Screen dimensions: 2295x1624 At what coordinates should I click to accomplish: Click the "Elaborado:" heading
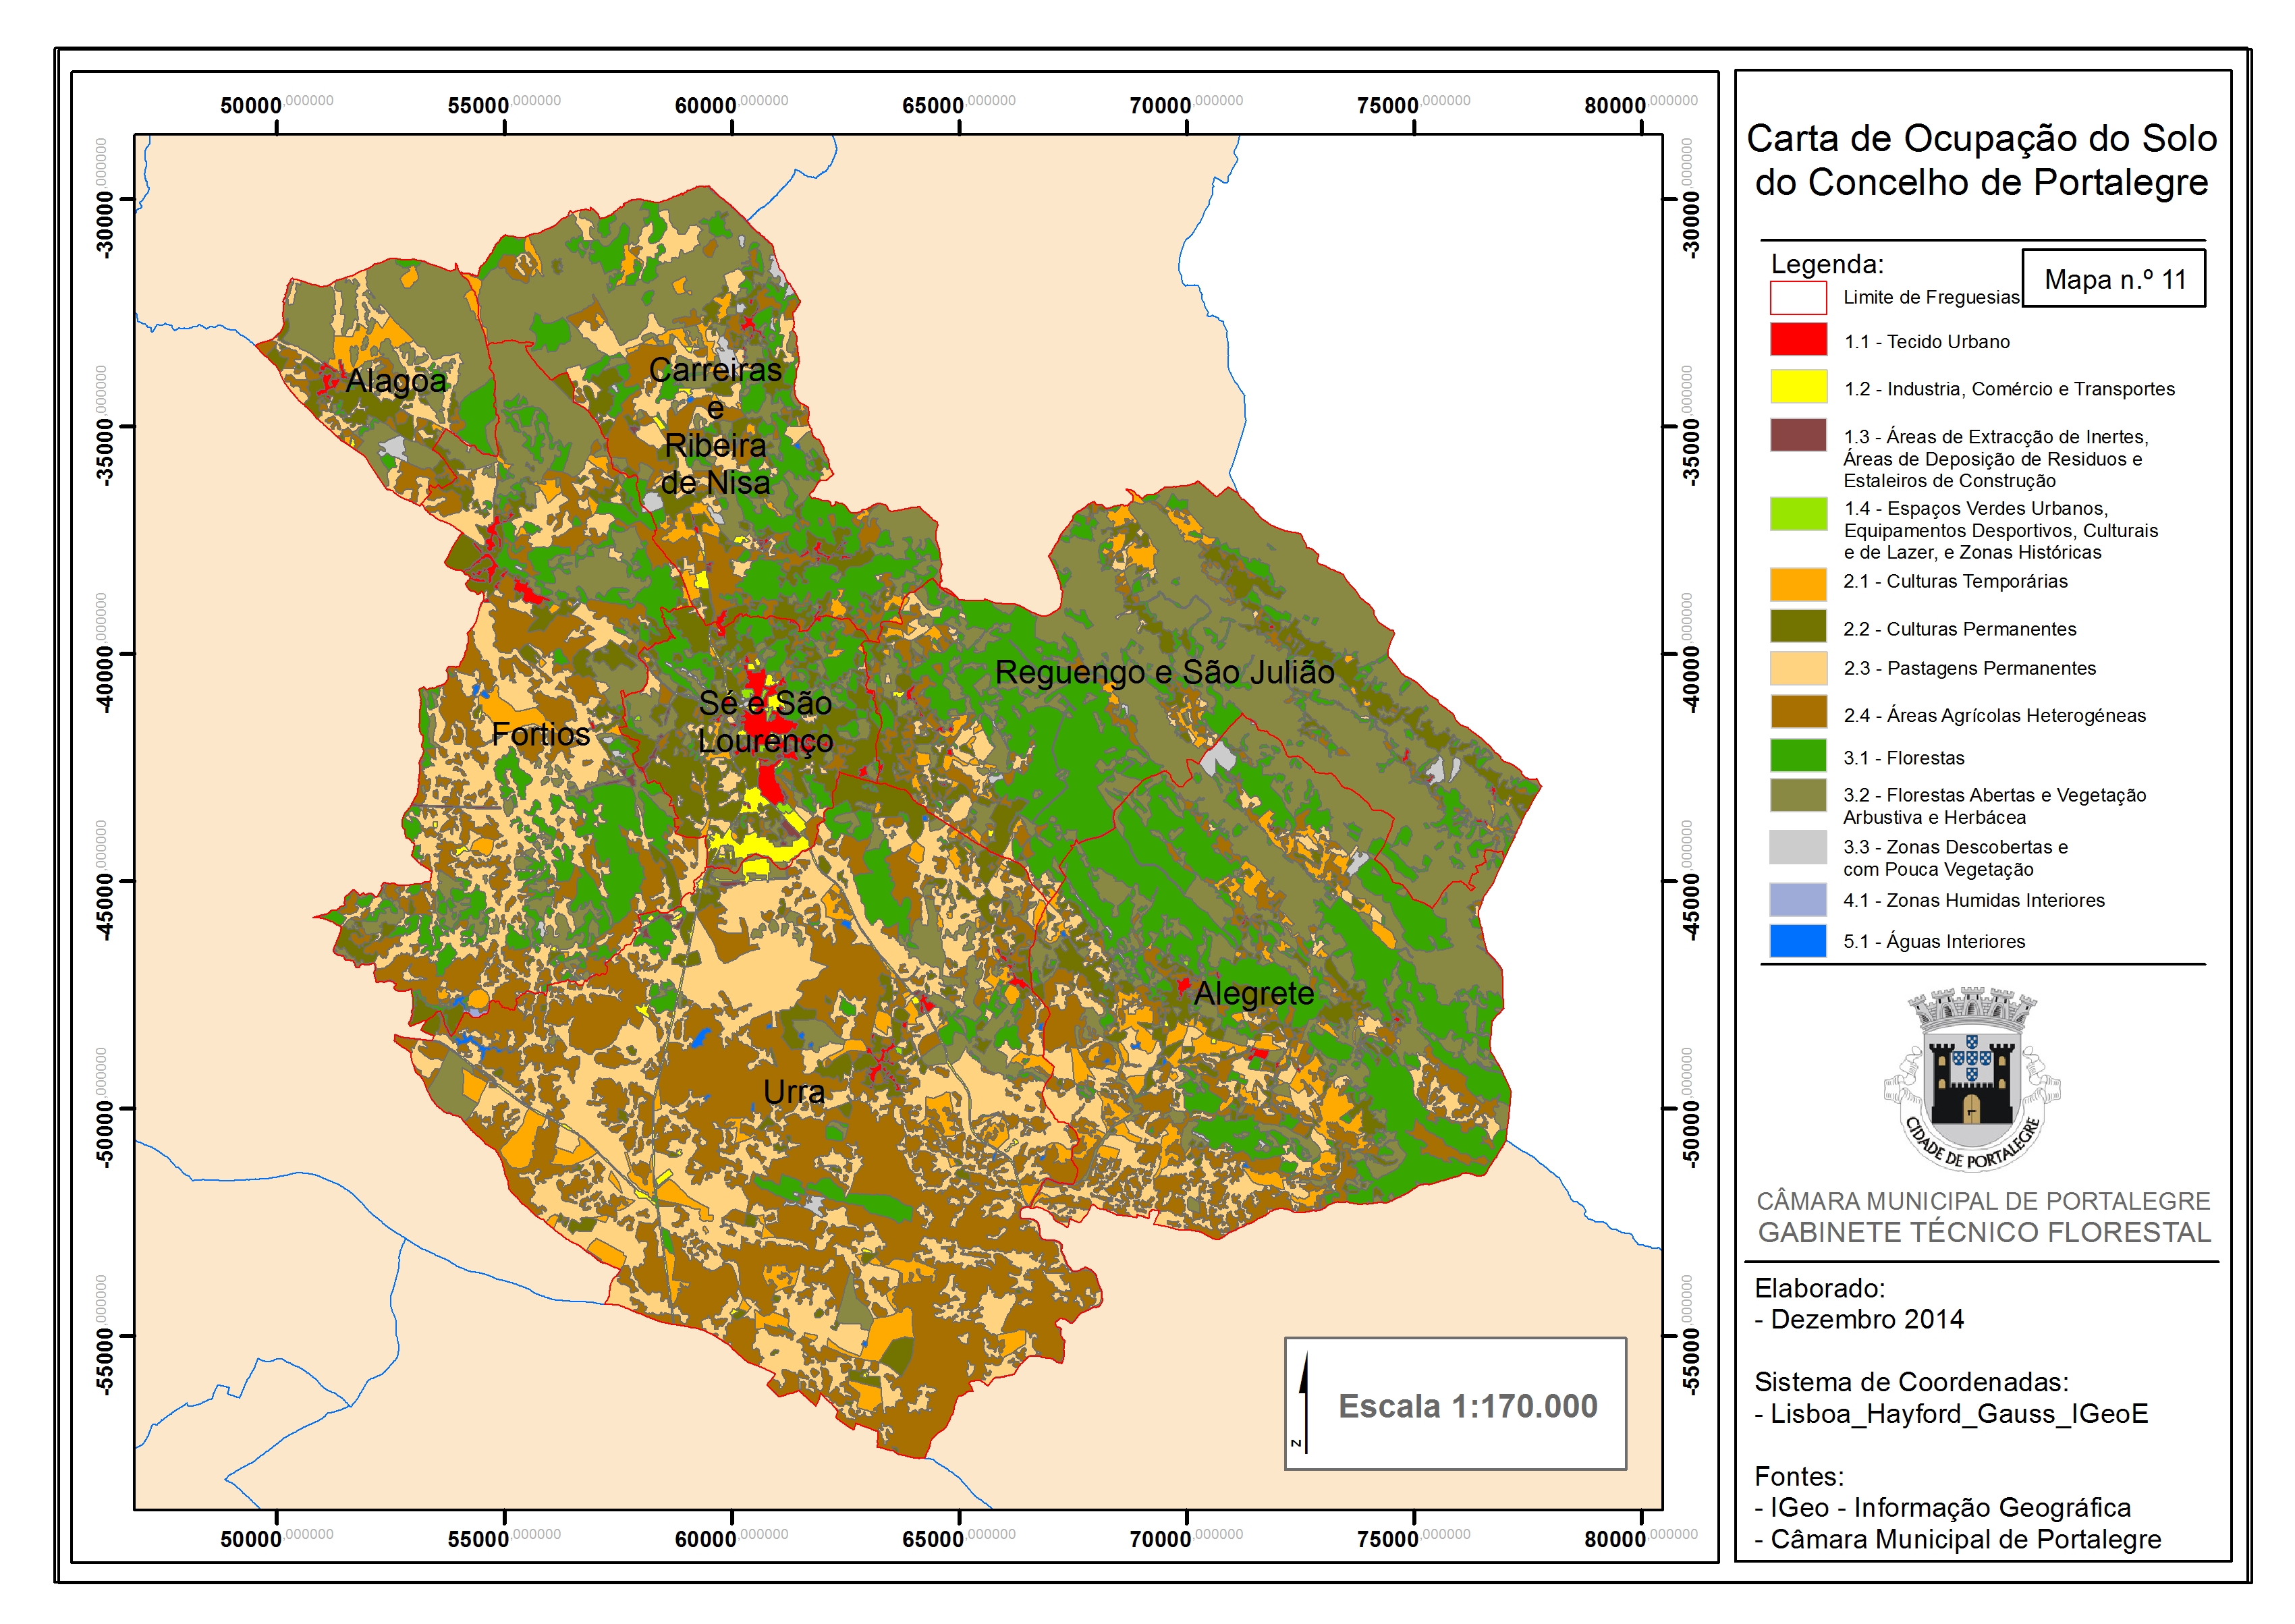(x=1819, y=1288)
